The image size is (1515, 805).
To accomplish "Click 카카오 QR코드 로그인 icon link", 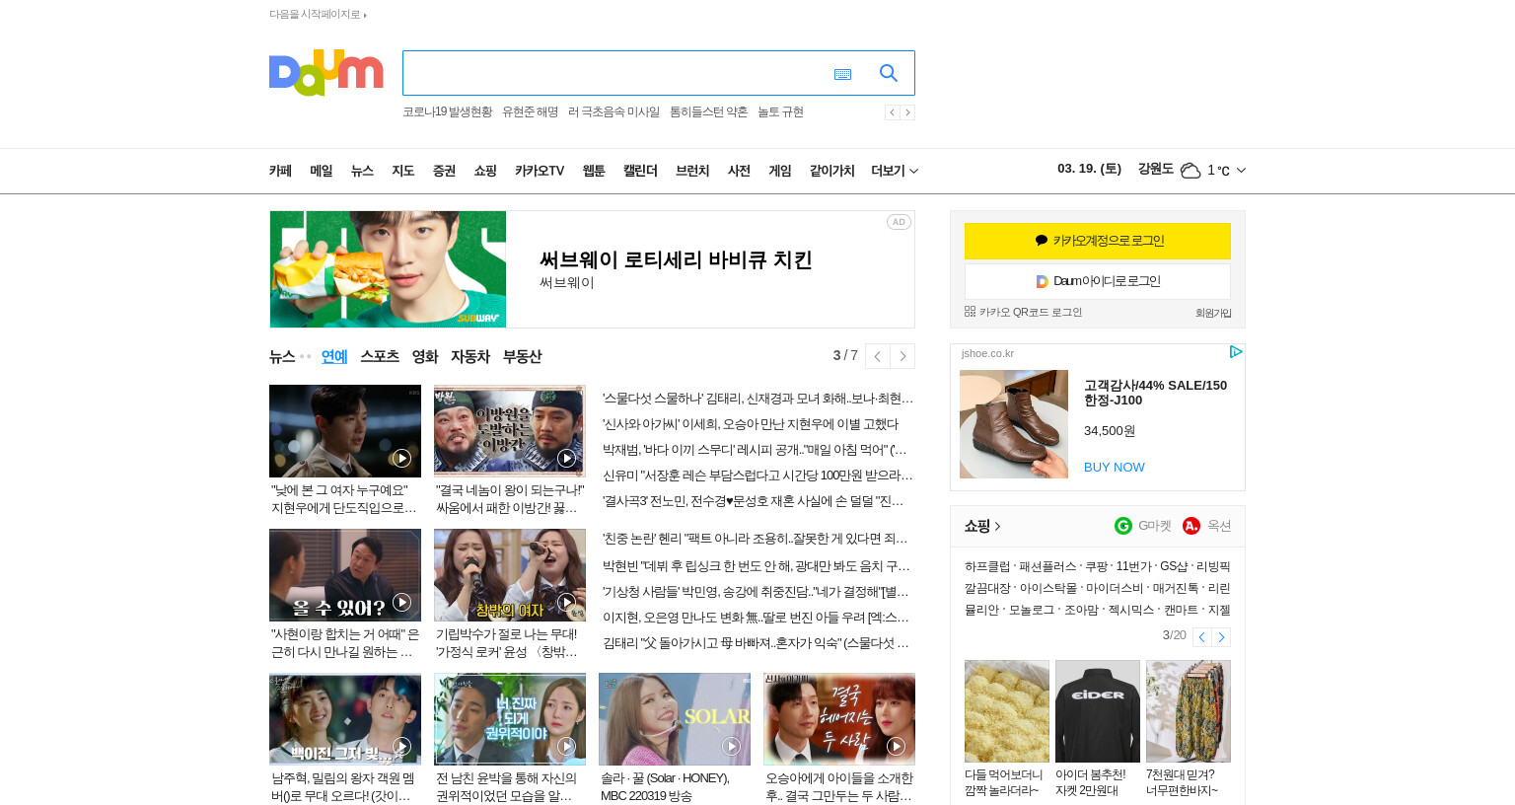I will (x=1023, y=312).
